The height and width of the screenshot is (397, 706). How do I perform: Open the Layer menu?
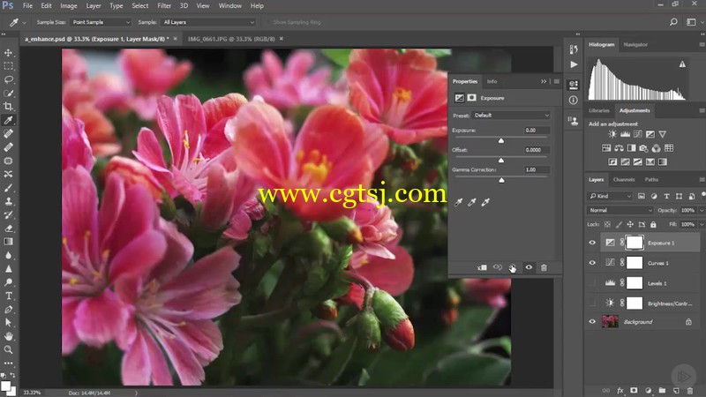click(x=94, y=6)
